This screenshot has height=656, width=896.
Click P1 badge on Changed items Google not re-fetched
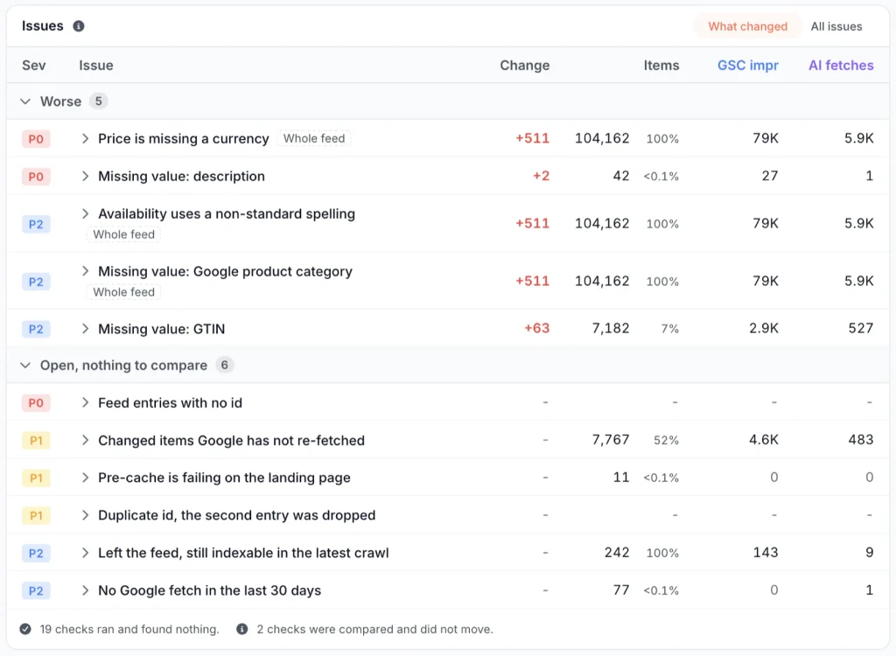point(36,441)
